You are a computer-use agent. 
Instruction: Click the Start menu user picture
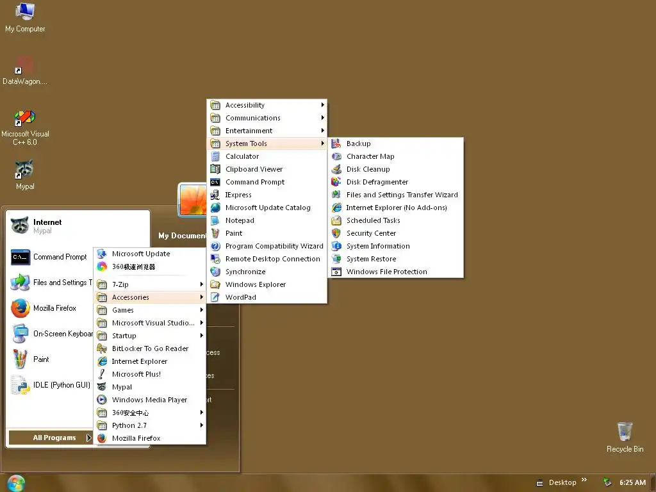pos(192,200)
